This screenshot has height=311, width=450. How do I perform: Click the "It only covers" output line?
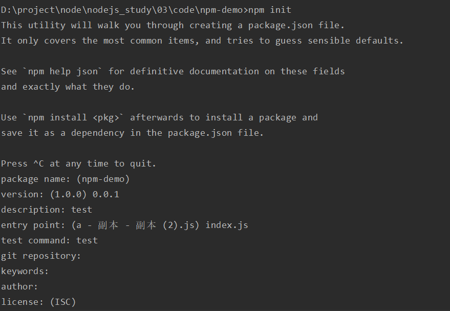tap(202, 40)
